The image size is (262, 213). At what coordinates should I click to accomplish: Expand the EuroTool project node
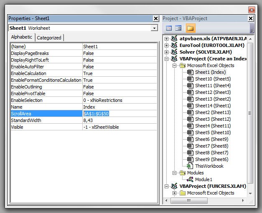(166, 45)
